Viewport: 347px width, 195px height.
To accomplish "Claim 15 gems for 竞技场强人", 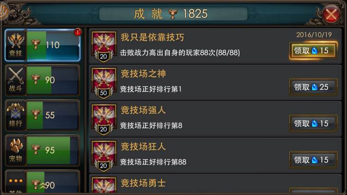I will tap(313, 123).
